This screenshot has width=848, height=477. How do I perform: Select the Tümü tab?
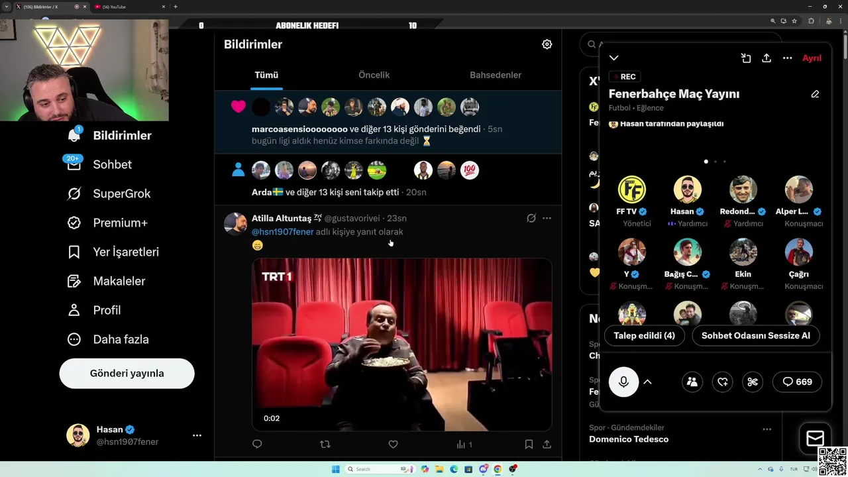(266, 75)
